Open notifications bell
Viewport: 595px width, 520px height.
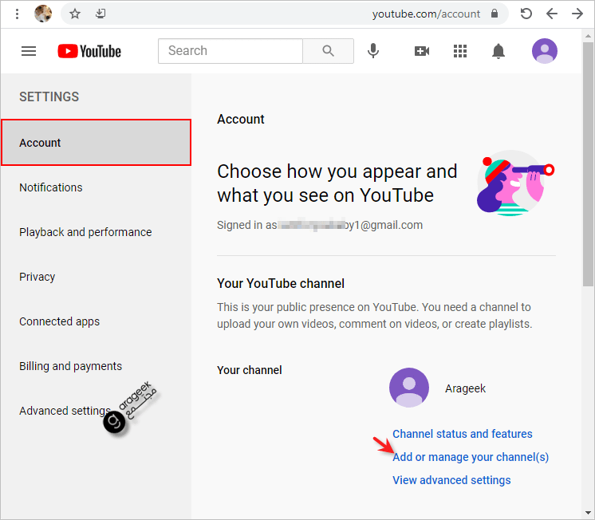(x=498, y=51)
